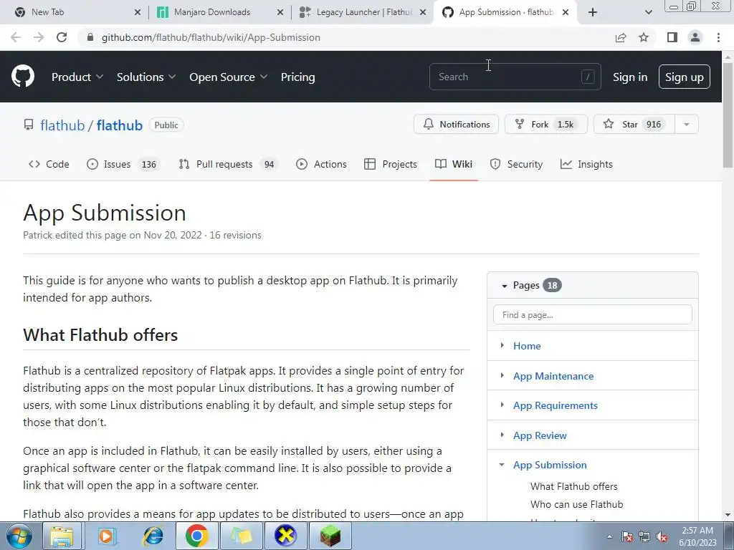
Task: Open Internet Explorer from the taskbar
Action: (x=153, y=536)
